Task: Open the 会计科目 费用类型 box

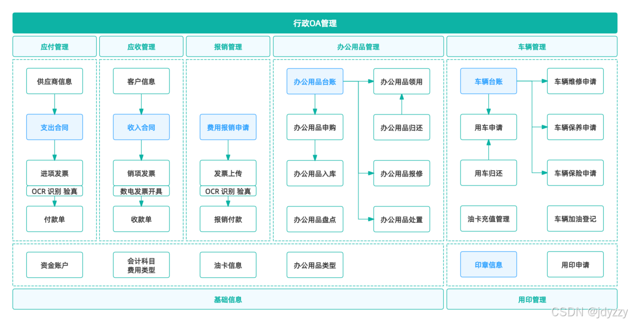Action: 141,265
